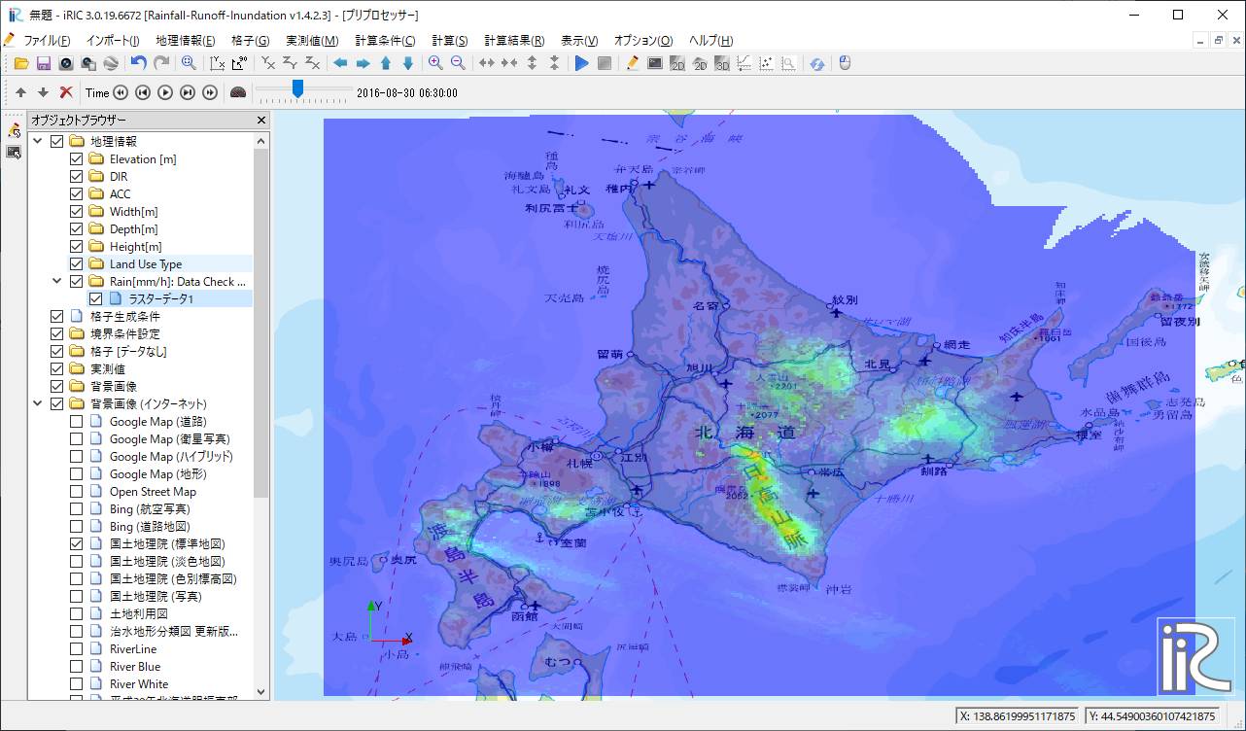Open the 計算条件(C) menu

pyautogui.click(x=385, y=41)
